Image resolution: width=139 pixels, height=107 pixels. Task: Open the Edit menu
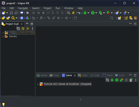(12, 8)
